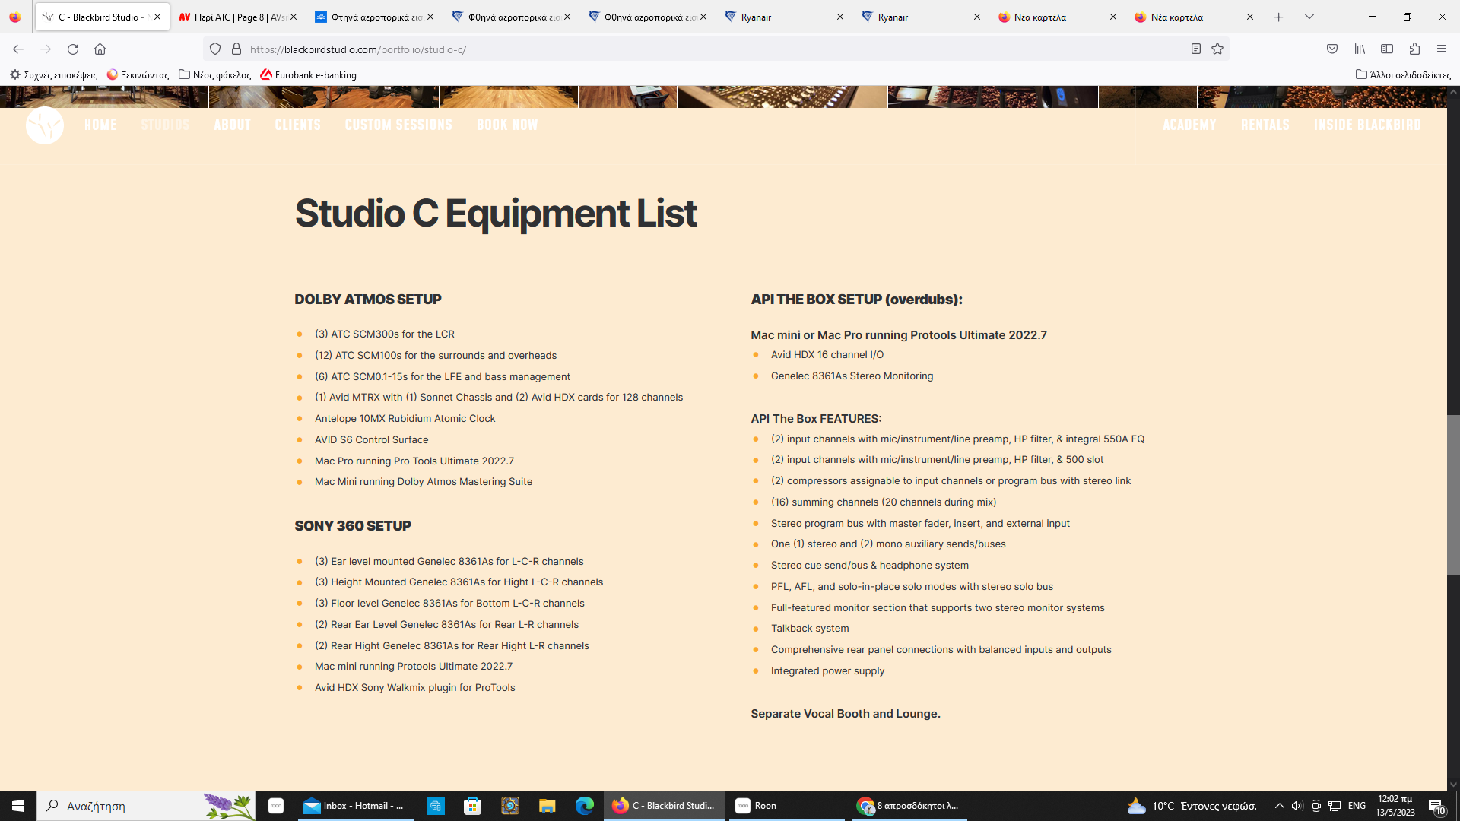Expand list all tabs dropdown arrow

tap(1309, 17)
